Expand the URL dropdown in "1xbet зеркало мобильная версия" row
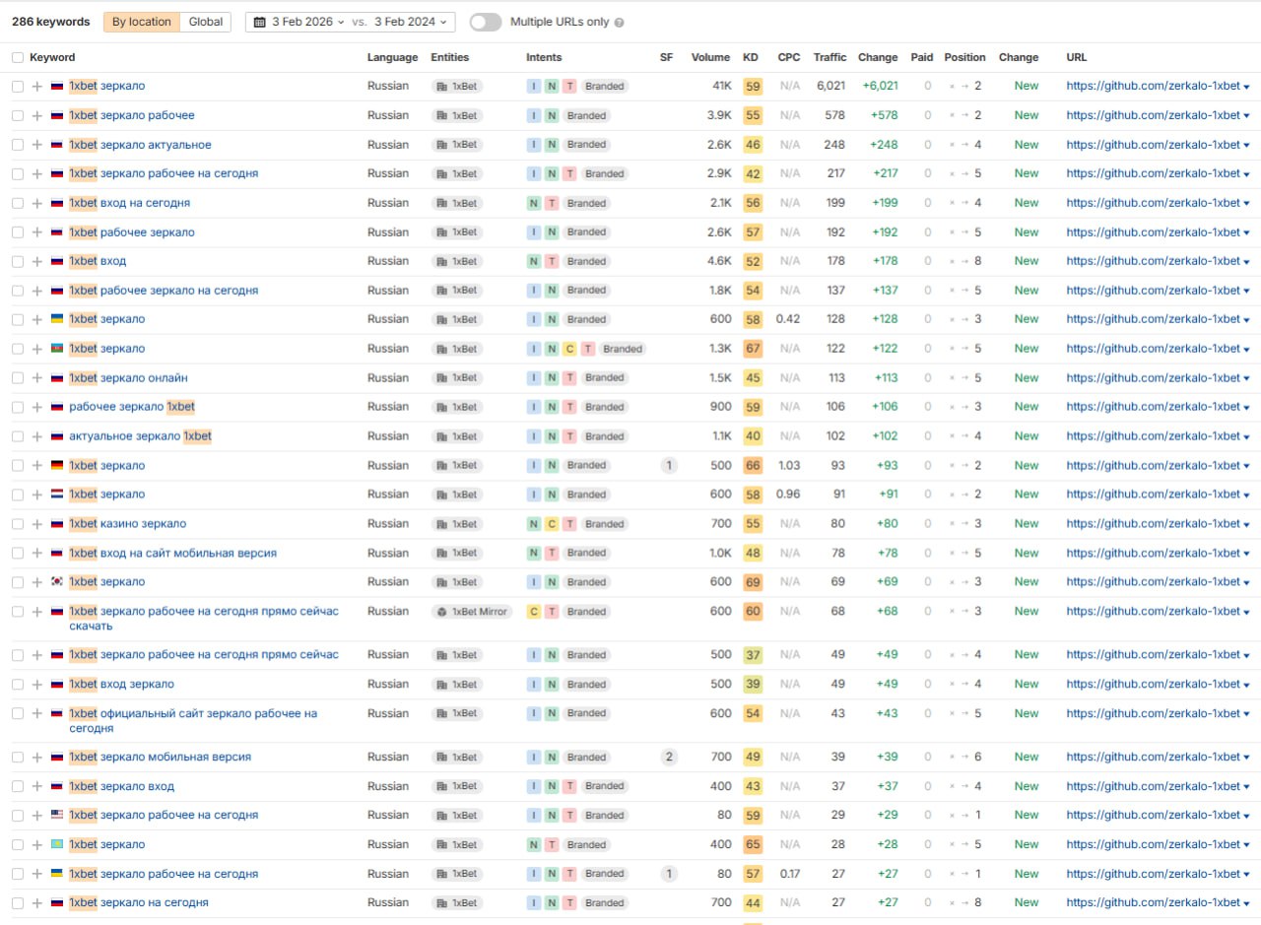Screen dimensions: 1261x925 (x=1246, y=758)
